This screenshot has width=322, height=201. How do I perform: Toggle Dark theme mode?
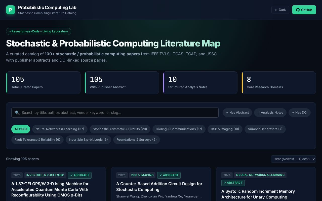point(280,10)
